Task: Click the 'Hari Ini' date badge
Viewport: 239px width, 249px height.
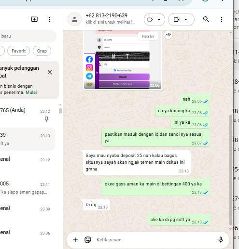Action: 148,36
